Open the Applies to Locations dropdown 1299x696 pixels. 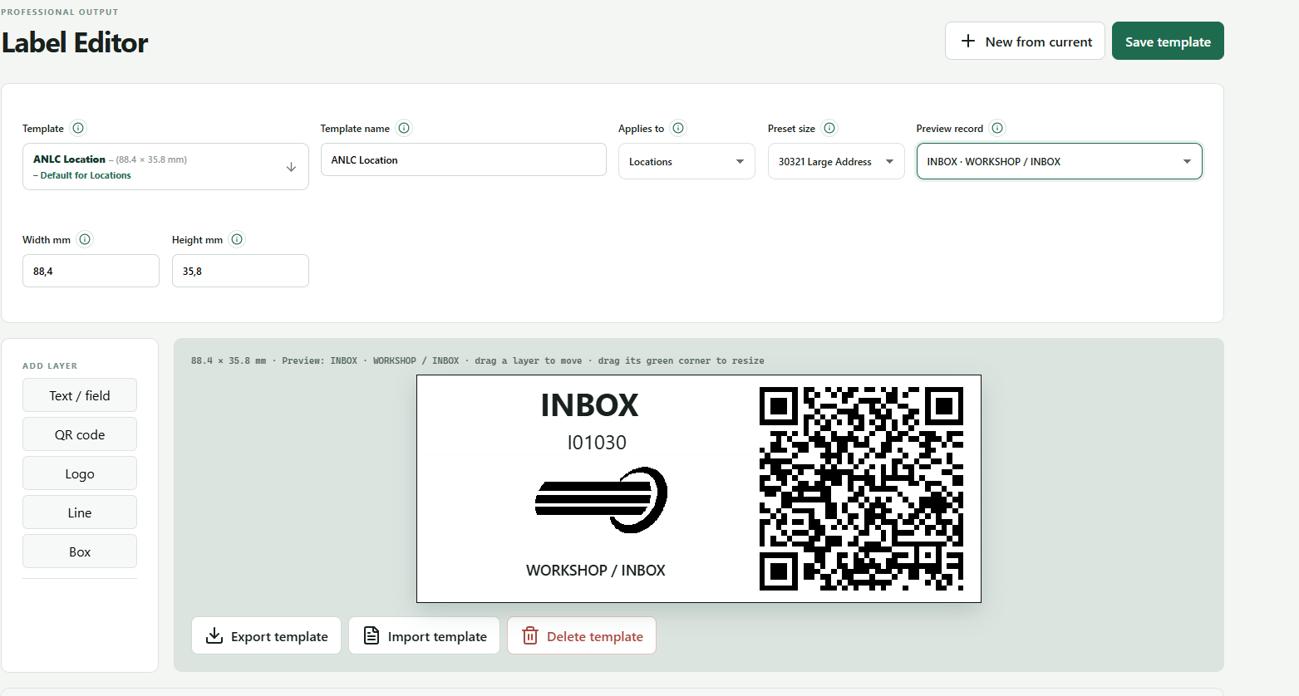point(686,161)
